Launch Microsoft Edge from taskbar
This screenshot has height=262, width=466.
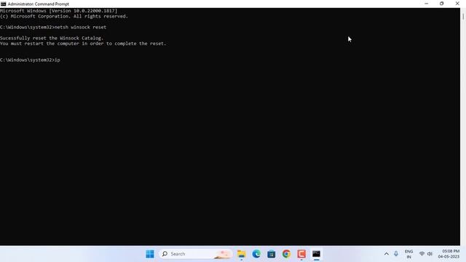(x=256, y=254)
